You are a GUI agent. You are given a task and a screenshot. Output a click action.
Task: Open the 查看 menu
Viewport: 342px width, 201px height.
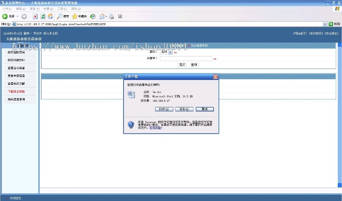click(35, 9)
